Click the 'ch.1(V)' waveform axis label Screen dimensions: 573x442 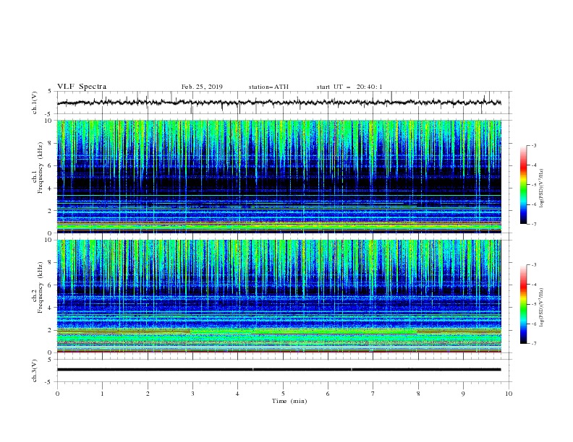35,103
